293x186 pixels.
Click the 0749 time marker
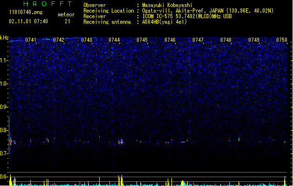254,40
